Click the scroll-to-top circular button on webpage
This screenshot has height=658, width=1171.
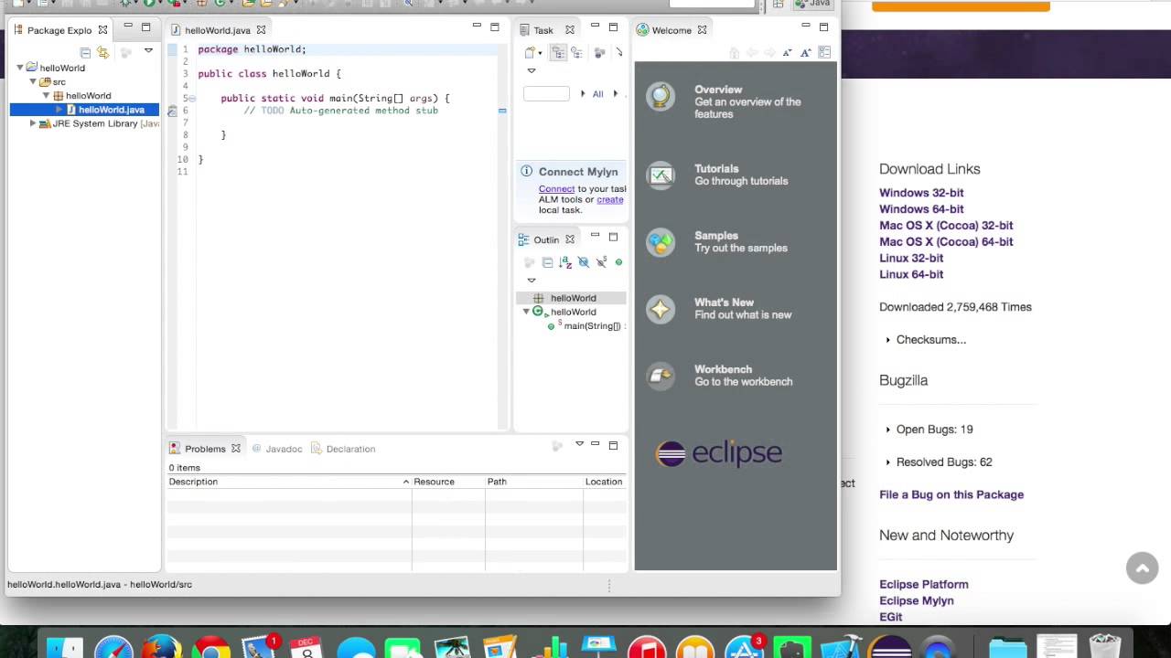(1142, 568)
